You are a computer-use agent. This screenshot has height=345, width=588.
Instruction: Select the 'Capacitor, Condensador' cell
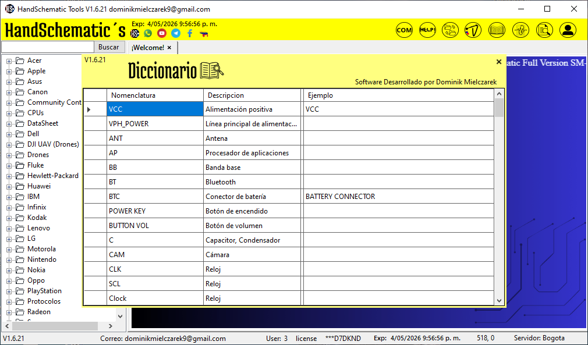(252, 240)
